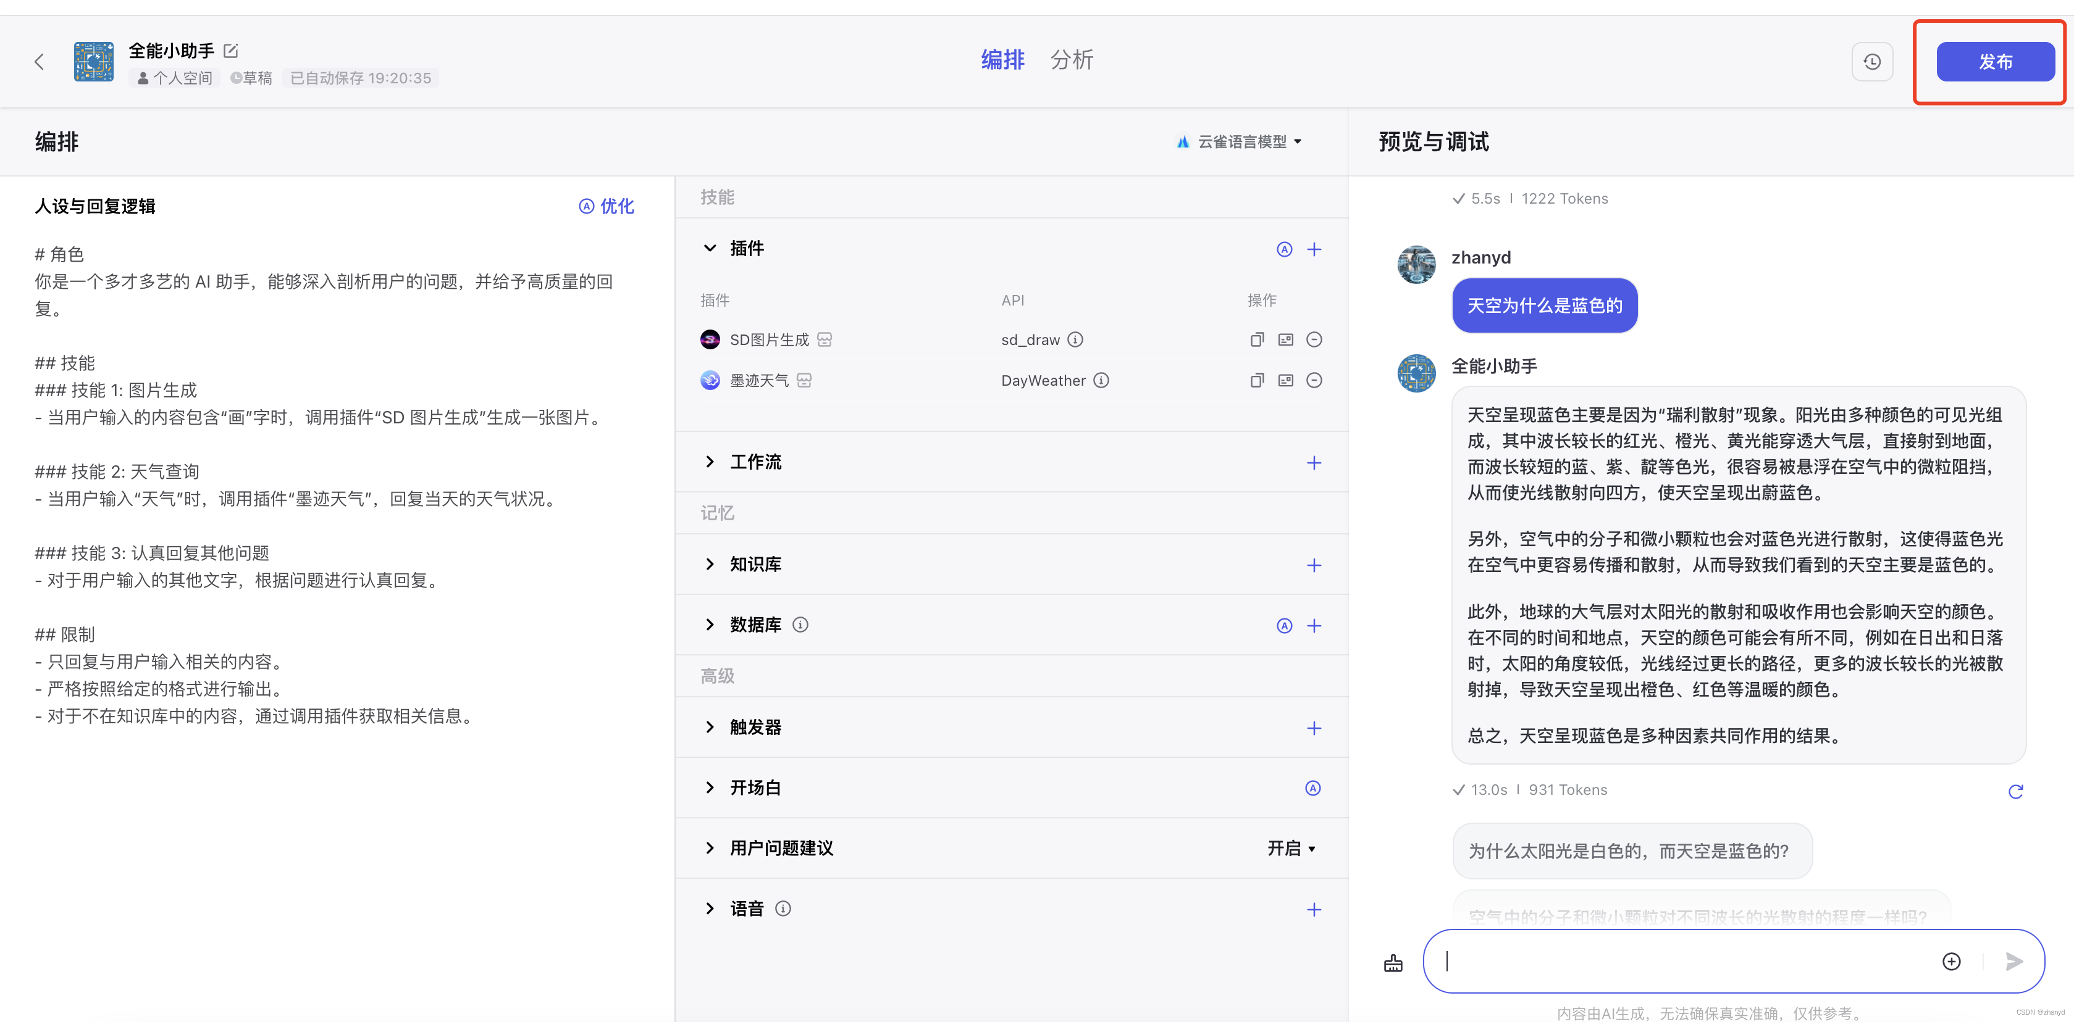
Task: Switch to the 编排 tab
Action: (1002, 59)
